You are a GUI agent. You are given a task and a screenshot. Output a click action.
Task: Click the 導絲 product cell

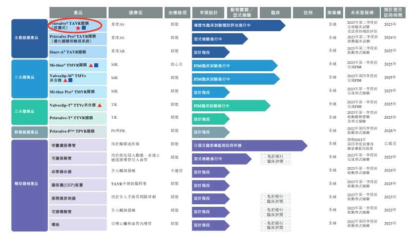(78, 225)
